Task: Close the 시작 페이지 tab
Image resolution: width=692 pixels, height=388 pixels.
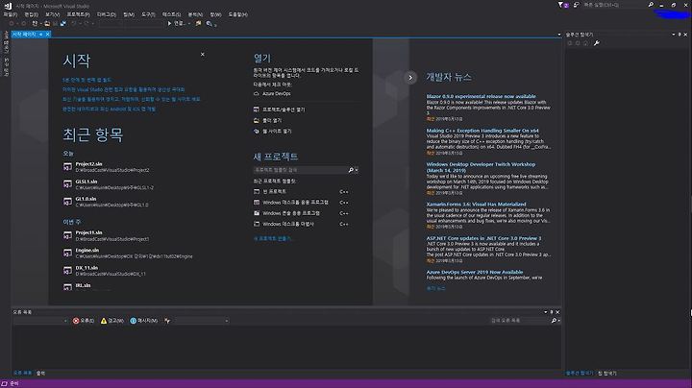Action: (x=47, y=34)
